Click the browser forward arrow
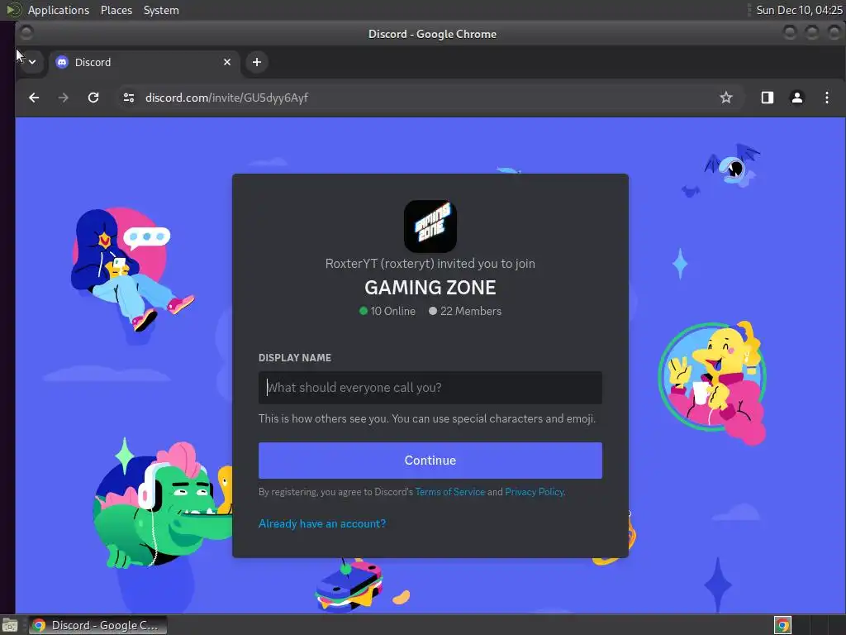 63,98
